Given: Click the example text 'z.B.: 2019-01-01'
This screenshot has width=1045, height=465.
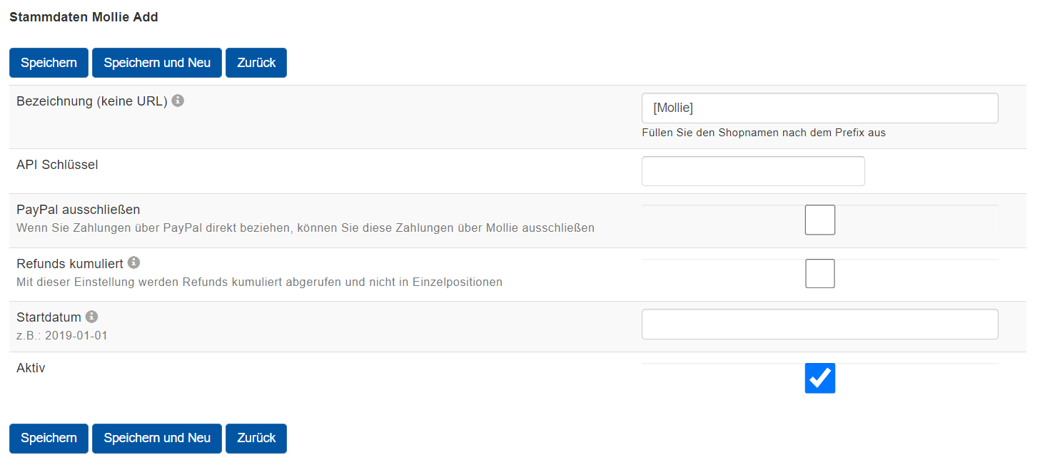Looking at the screenshot, I should [62, 335].
